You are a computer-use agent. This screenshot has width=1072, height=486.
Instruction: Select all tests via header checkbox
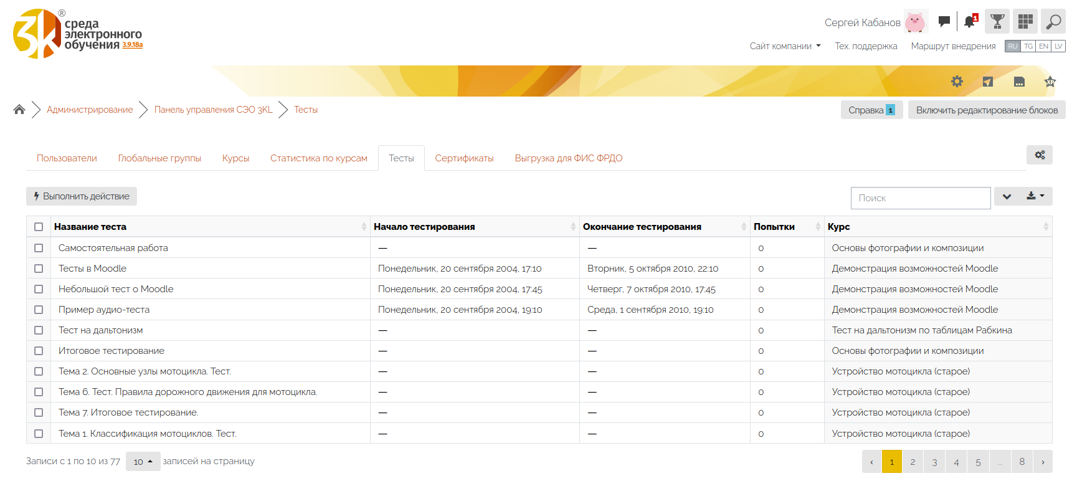[39, 227]
